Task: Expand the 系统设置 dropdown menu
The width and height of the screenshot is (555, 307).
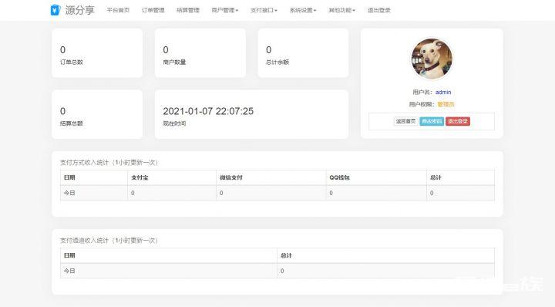Action: [303, 10]
